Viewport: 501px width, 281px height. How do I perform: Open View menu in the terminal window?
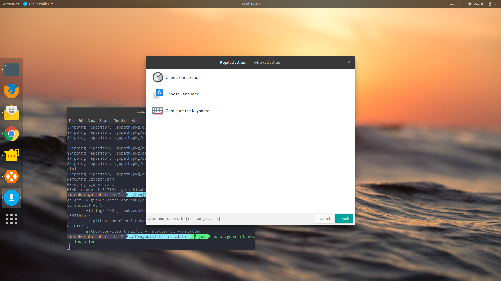pyautogui.click(x=92, y=121)
